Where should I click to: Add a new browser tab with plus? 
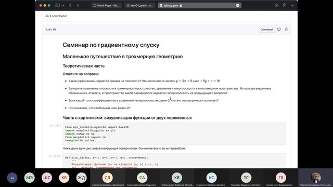pos(292,5)
